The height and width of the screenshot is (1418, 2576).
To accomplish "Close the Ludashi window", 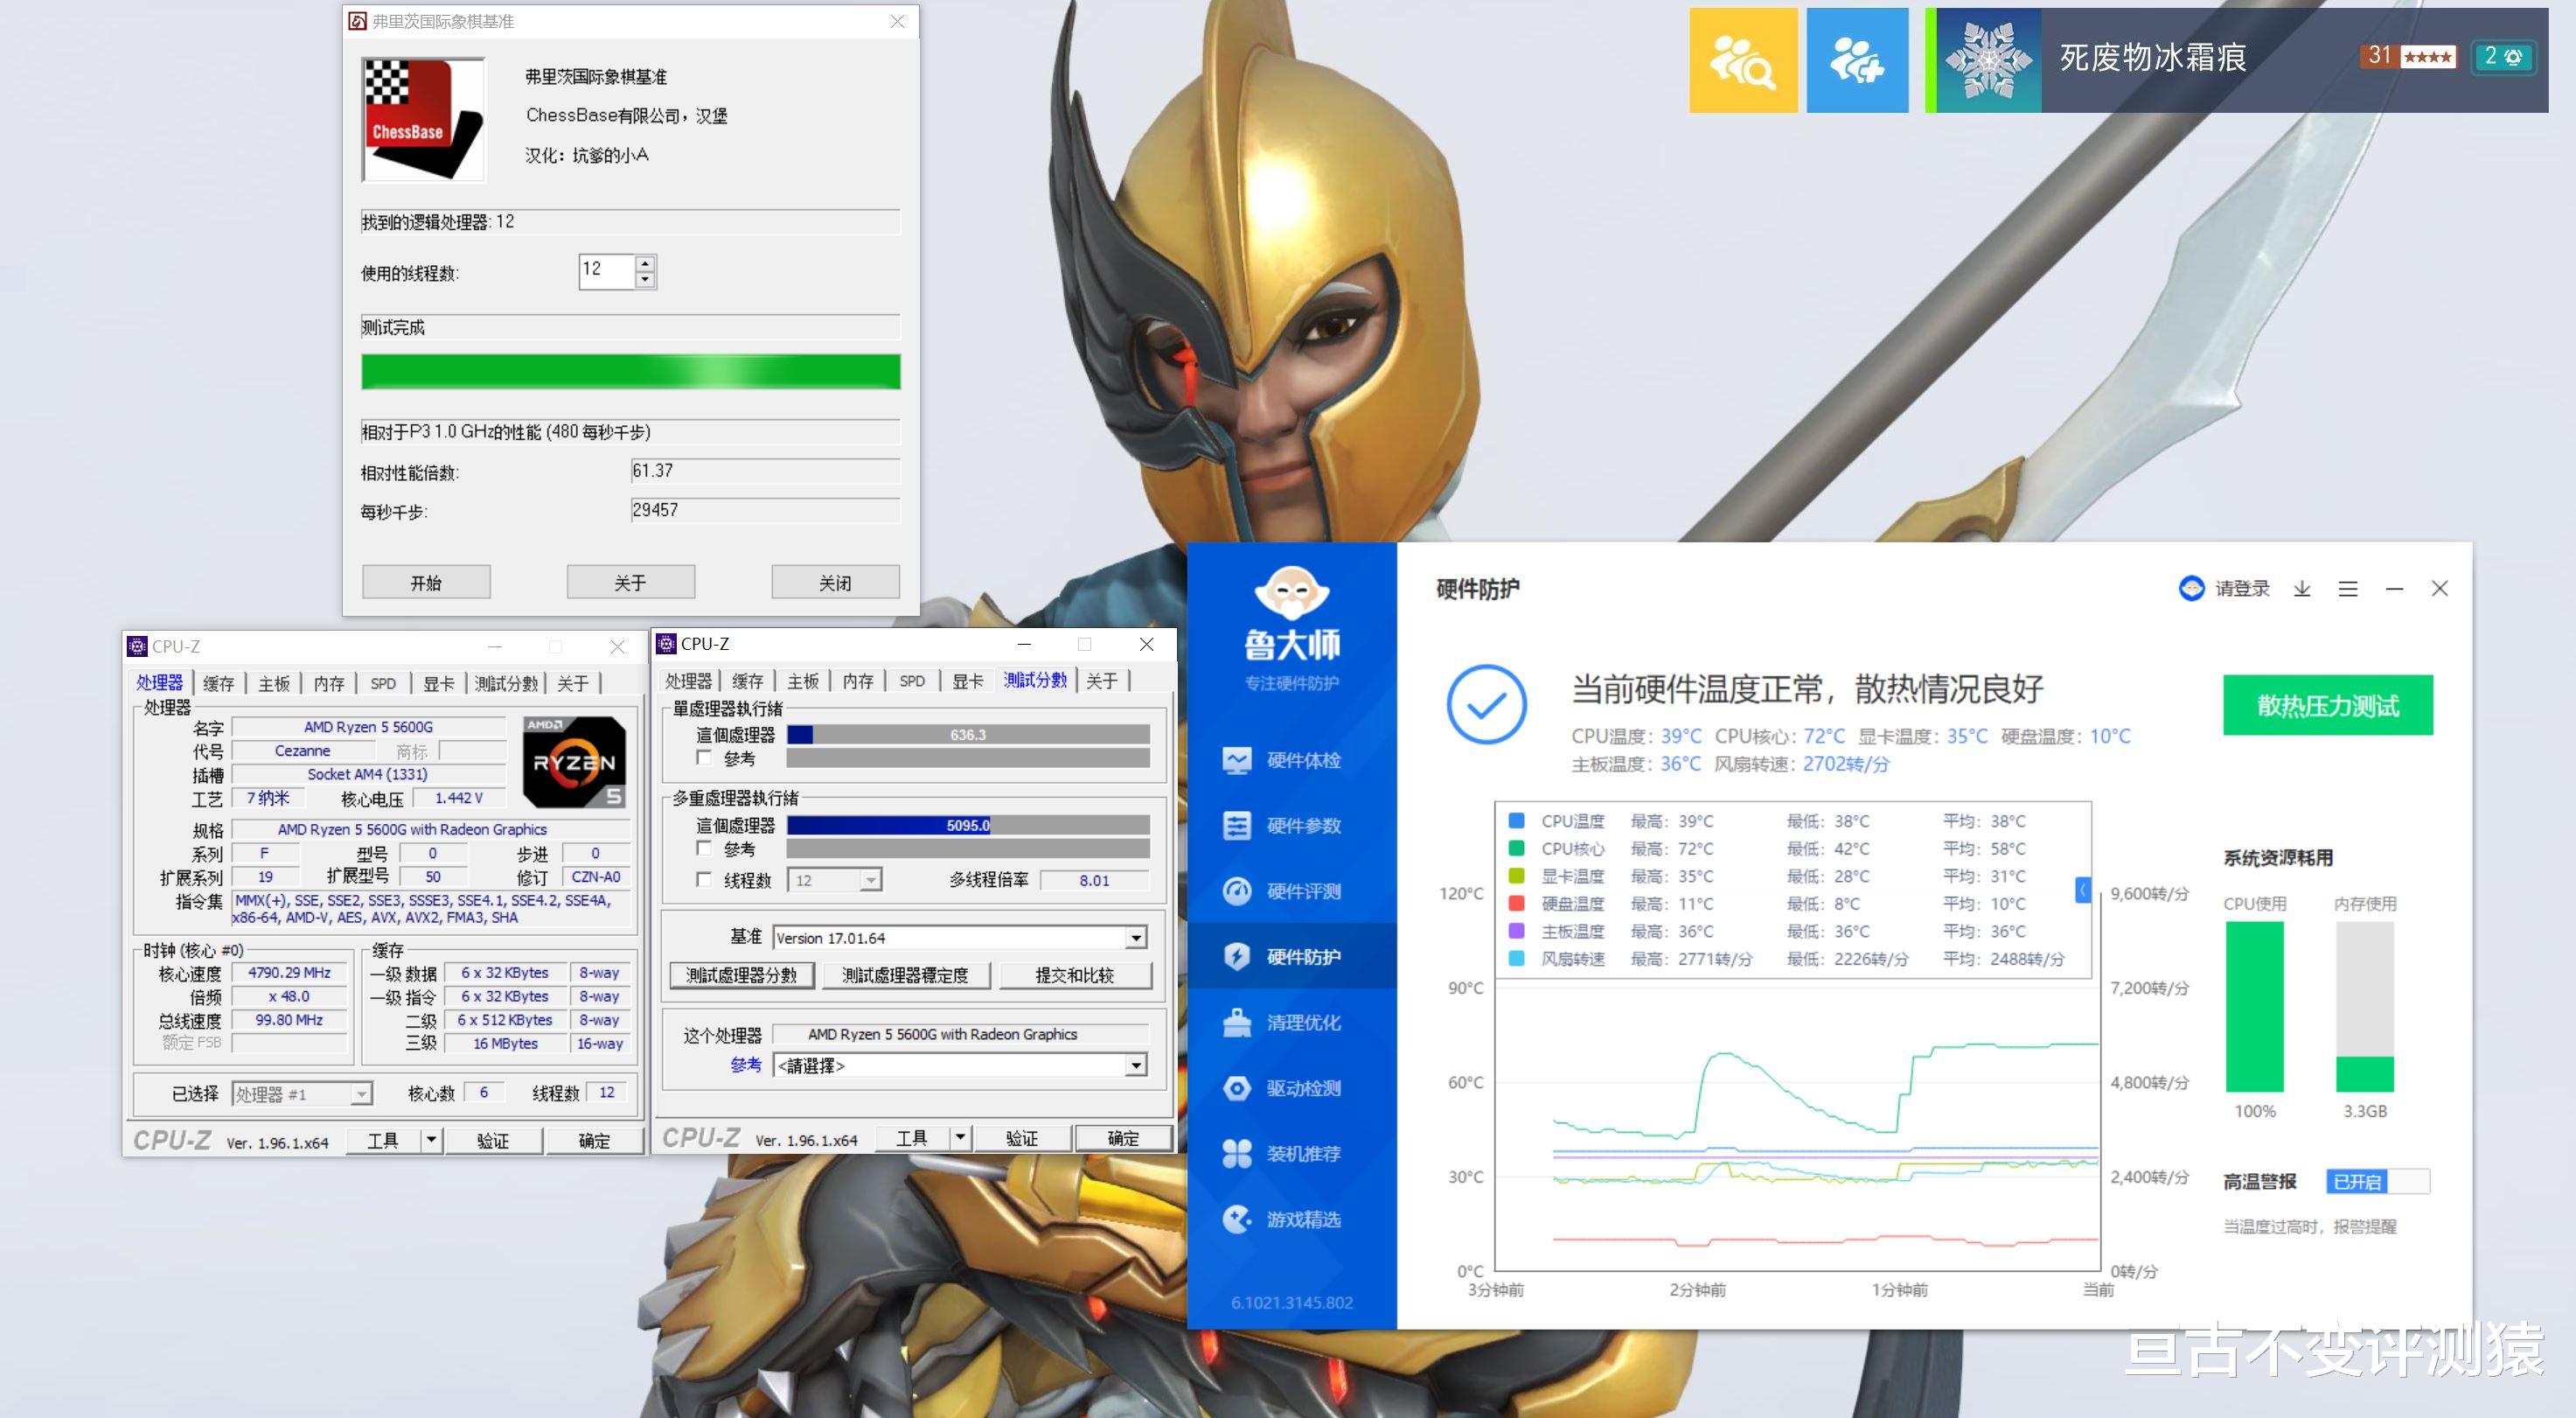I will tap(2440, 589).
